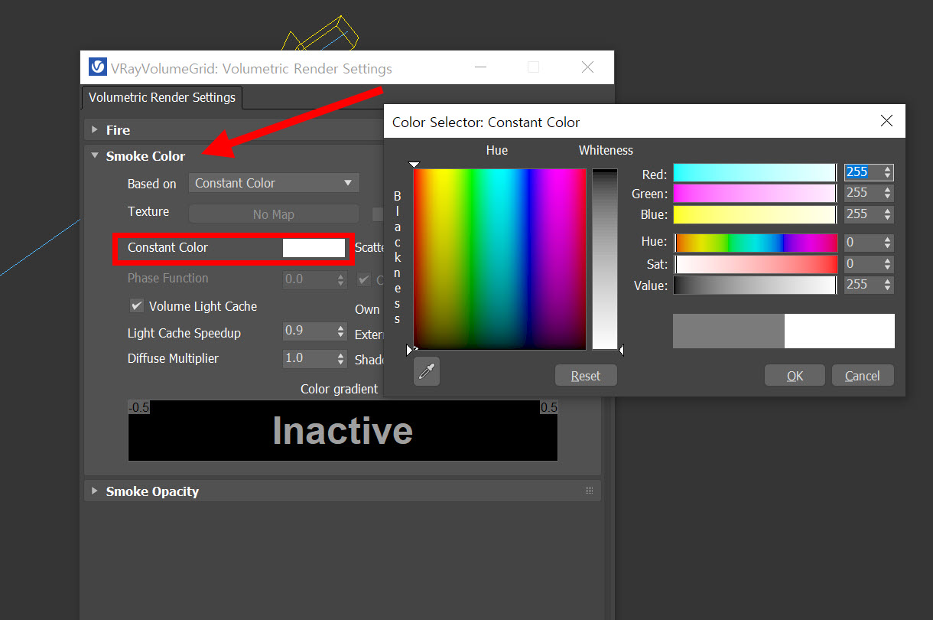This screenshot has height=620, width=933.
Task: Click the Diffuse Multiplier value field
Action: [308, 358]
